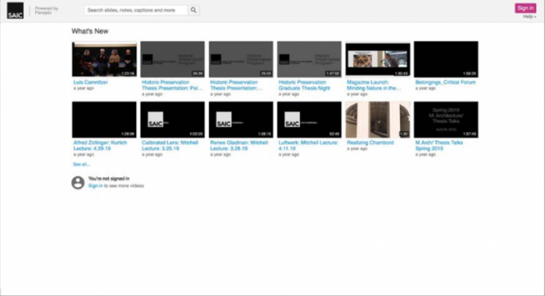Open the Luis Camnitzer video thumbnail
The height and width of the screenshot is (296, 545).
tap(104, 59)
